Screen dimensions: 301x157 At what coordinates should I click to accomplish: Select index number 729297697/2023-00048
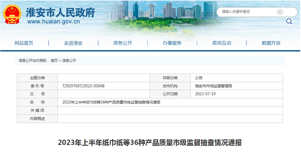83,86
